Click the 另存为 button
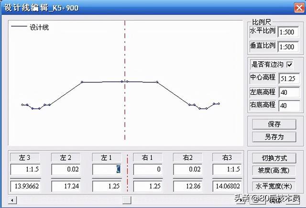This screenshot has height=208, width=306. [274, 137]
